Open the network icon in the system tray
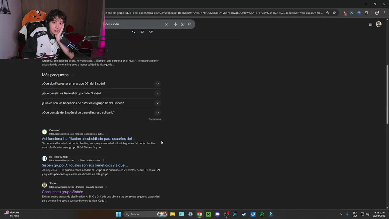The image size is (389, 219). (362, 214)
